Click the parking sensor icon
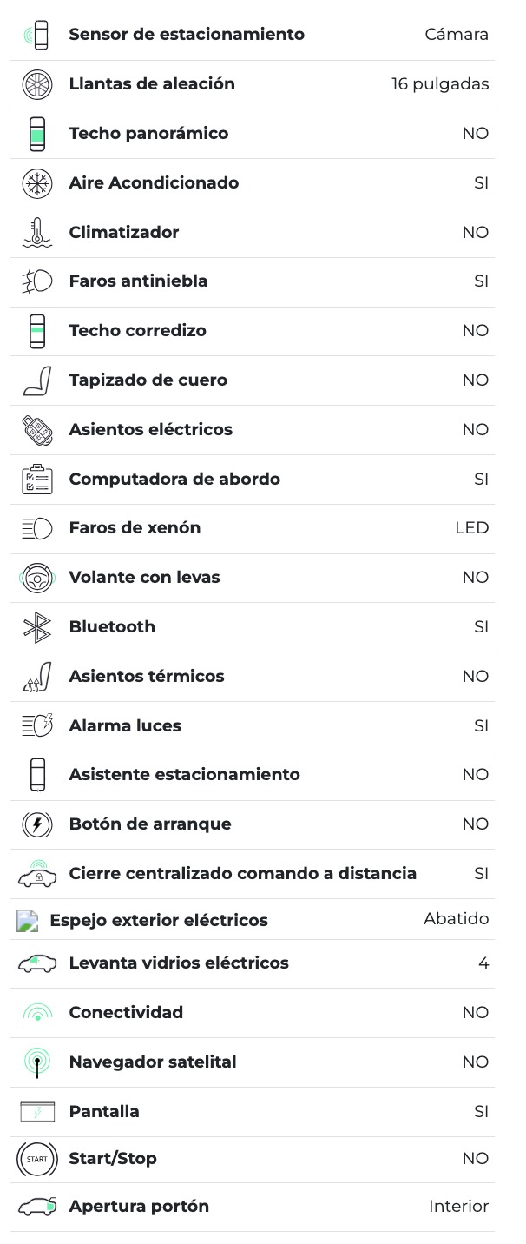The image size is (526, 1244). tap(36, 35)
